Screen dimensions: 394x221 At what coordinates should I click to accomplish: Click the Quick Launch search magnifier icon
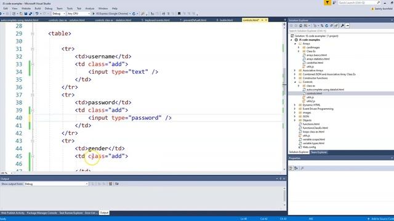tap(379, 2)
